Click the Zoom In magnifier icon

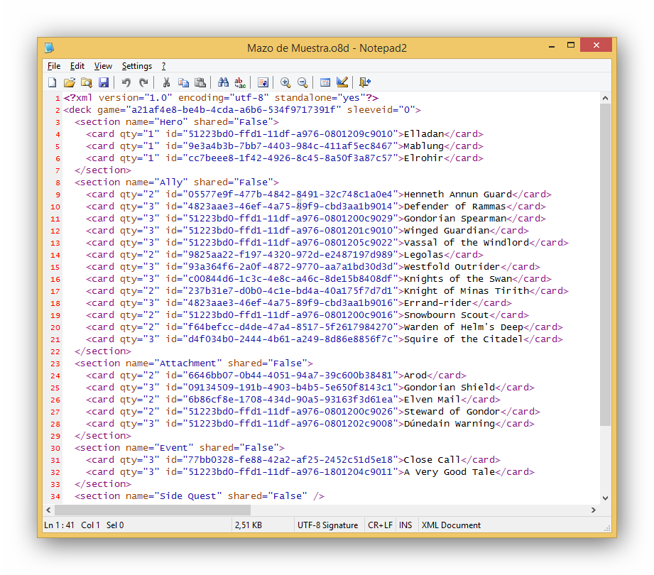(x=285, y=82)
